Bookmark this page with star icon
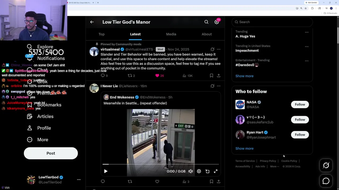The image size is (339, 190). click(305, 8)
